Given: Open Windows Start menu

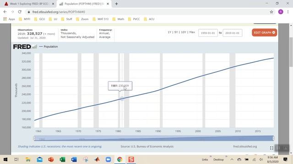Looking at the screenshot, I should 5,159.
